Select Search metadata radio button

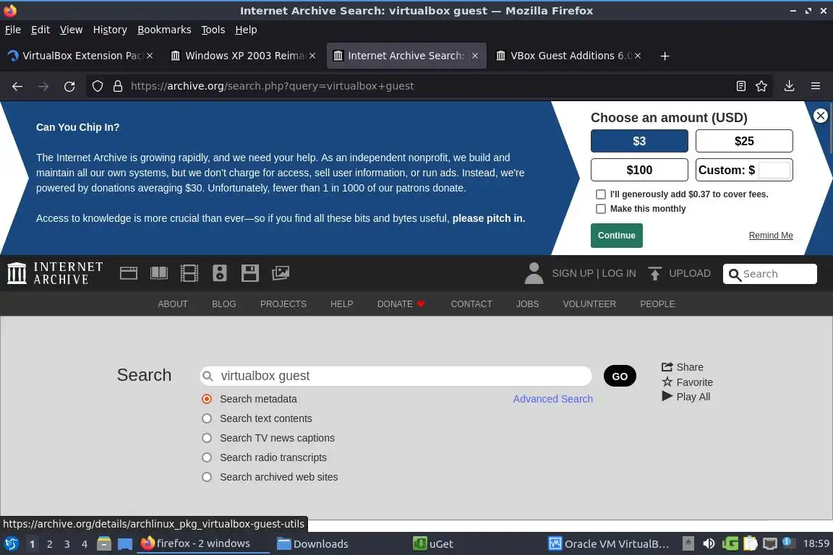tap(207, 399)
